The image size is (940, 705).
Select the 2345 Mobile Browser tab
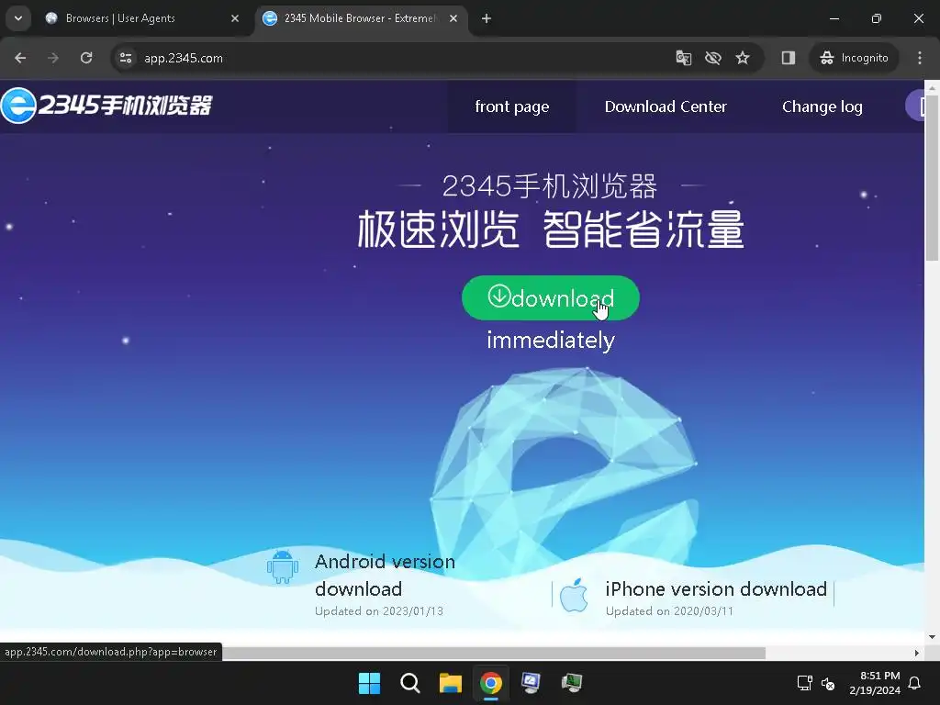(x=360, y=18)
